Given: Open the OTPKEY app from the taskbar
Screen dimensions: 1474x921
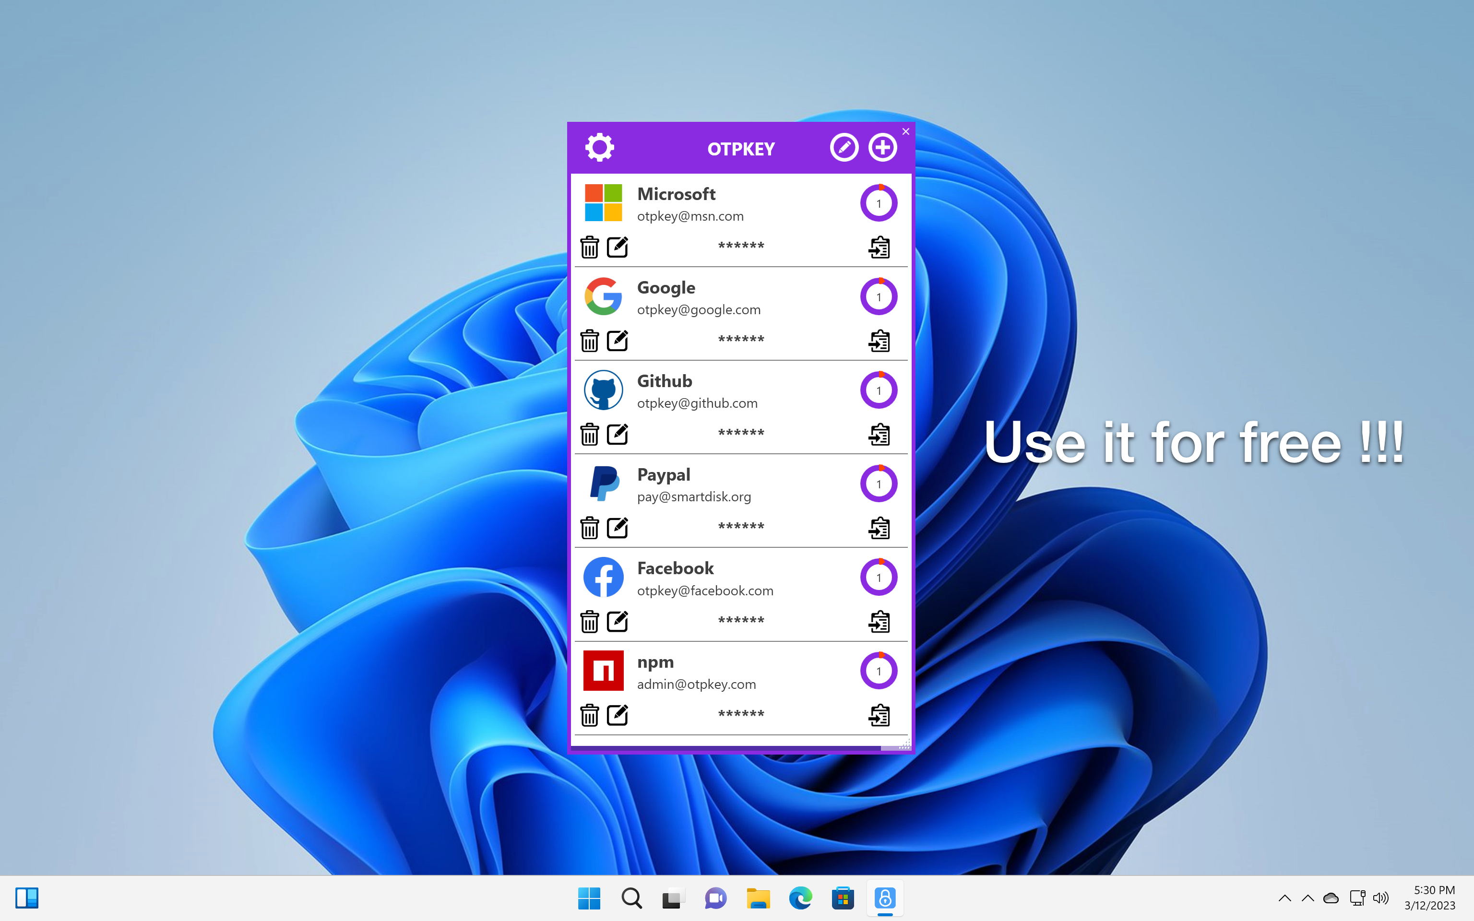Looking at the screenshot, I should (x=884, y=898).
